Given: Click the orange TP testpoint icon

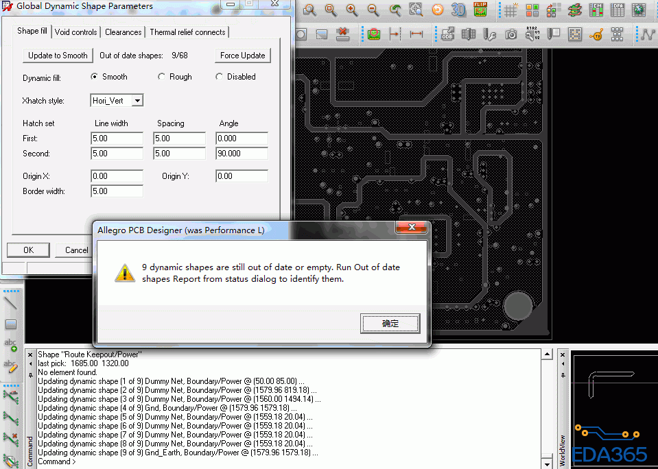Looking at the screenshot, I should [596, 34].
